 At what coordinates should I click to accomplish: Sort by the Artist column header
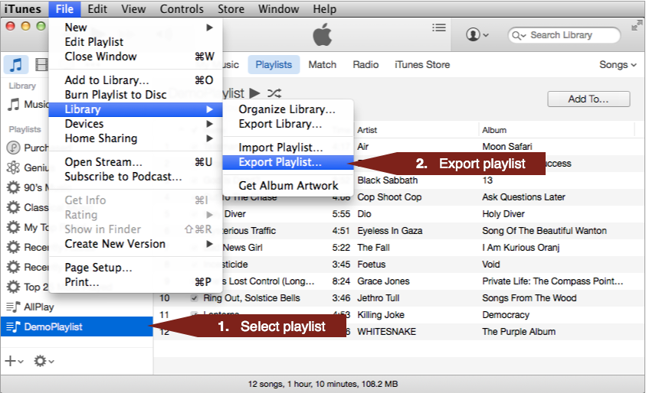click(x=367, y=130)
